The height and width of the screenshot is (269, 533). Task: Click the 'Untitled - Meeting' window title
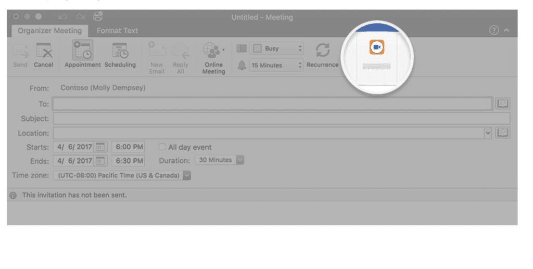[x=262, y=17]
